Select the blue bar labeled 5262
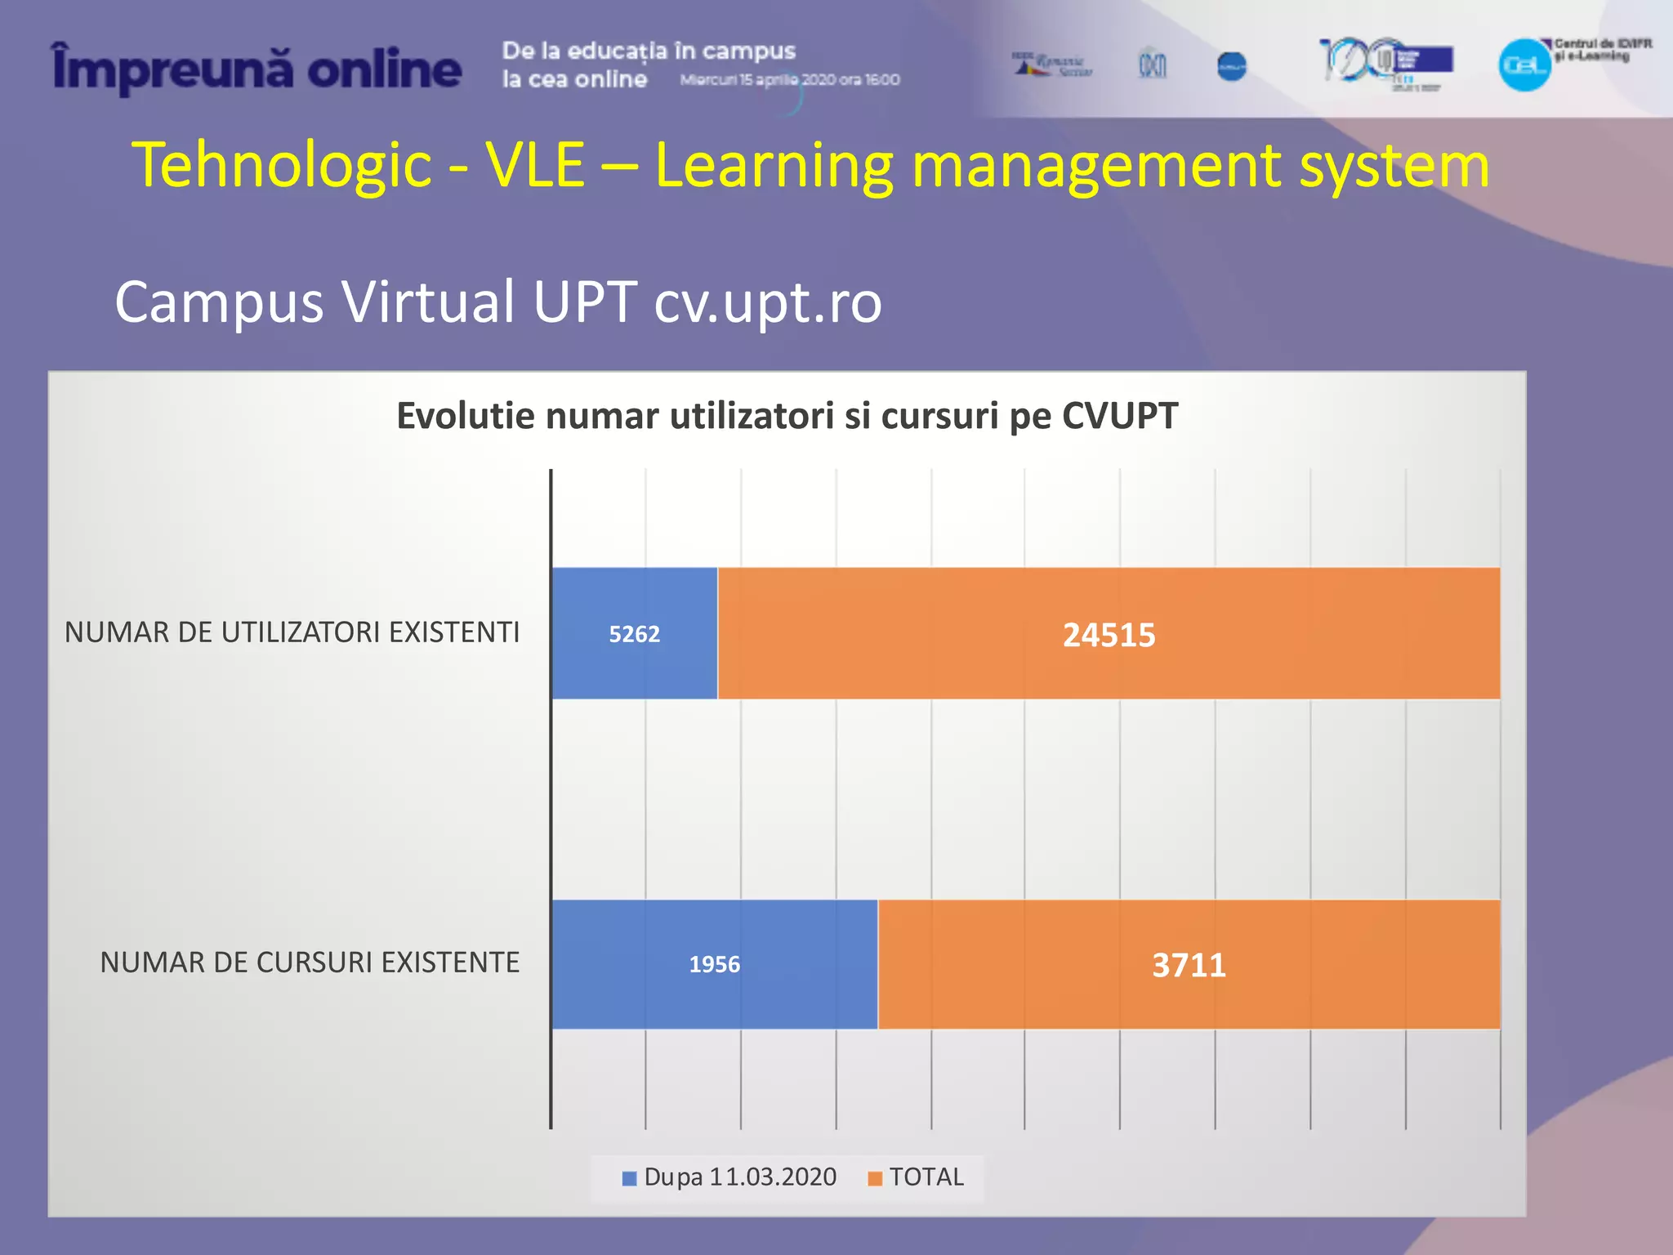 click(x=635, y=633)
